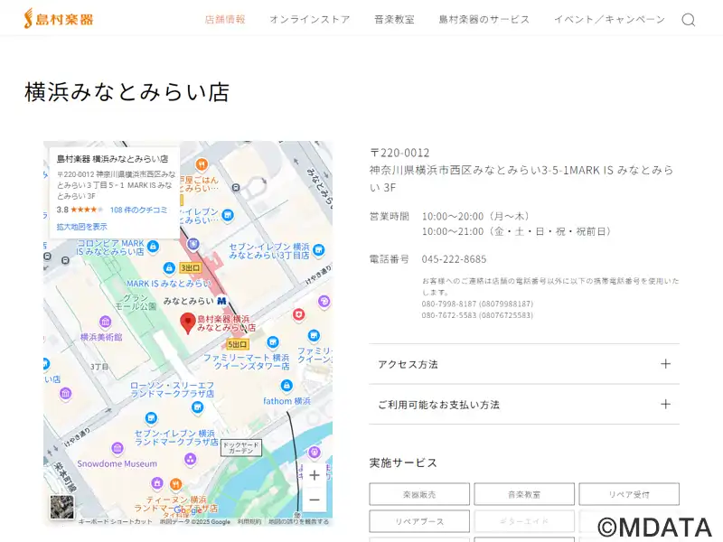Click the 5出口 exit label on the map

pyautogui.click(x=238, y=344)
